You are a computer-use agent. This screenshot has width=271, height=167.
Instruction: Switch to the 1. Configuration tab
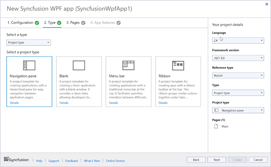tap(23, 23)
